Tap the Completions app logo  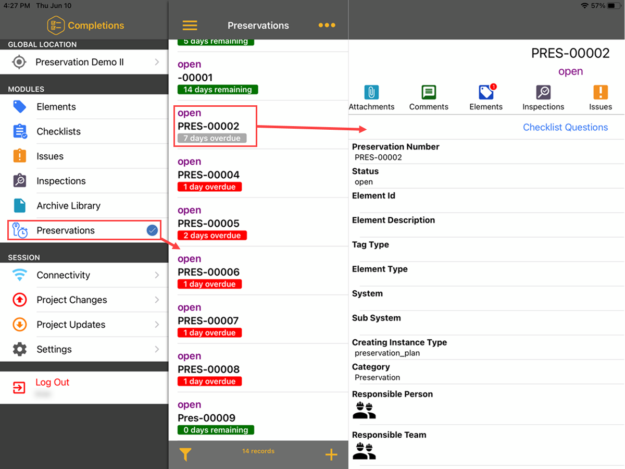(56, 25)
